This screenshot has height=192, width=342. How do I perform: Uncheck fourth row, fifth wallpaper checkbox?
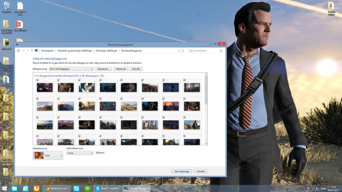click(121, 136)
